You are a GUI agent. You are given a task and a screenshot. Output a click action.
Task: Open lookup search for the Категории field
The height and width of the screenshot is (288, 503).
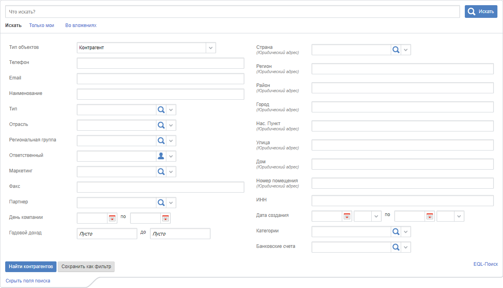click(x=396, y=232)
